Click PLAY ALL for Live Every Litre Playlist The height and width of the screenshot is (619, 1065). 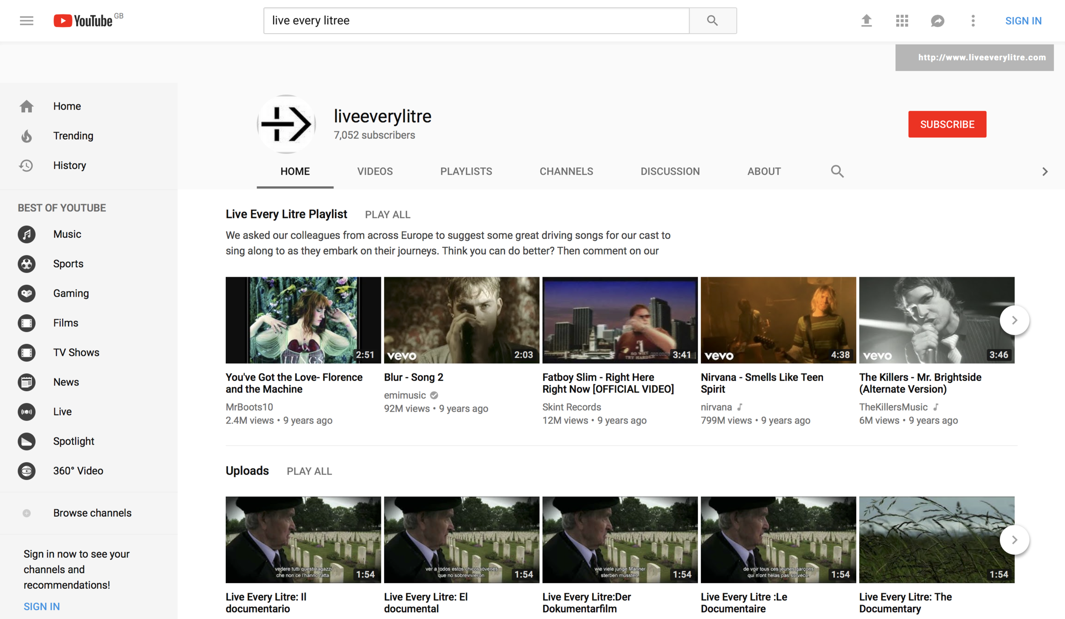[x=388, y=215]
